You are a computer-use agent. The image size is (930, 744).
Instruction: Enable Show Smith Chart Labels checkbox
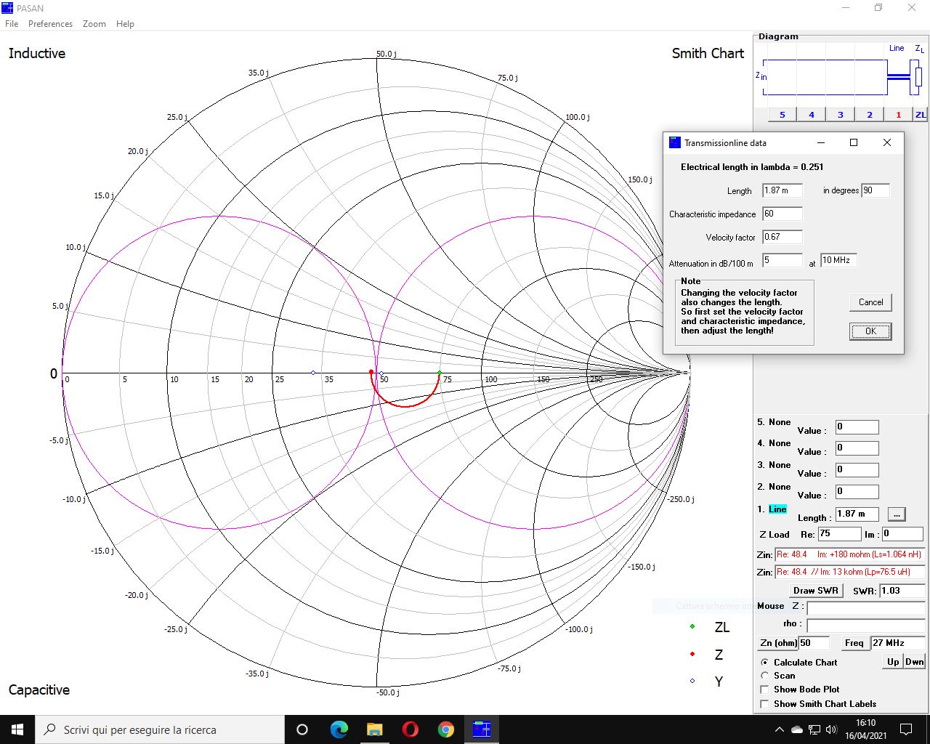tap(764, 704)
